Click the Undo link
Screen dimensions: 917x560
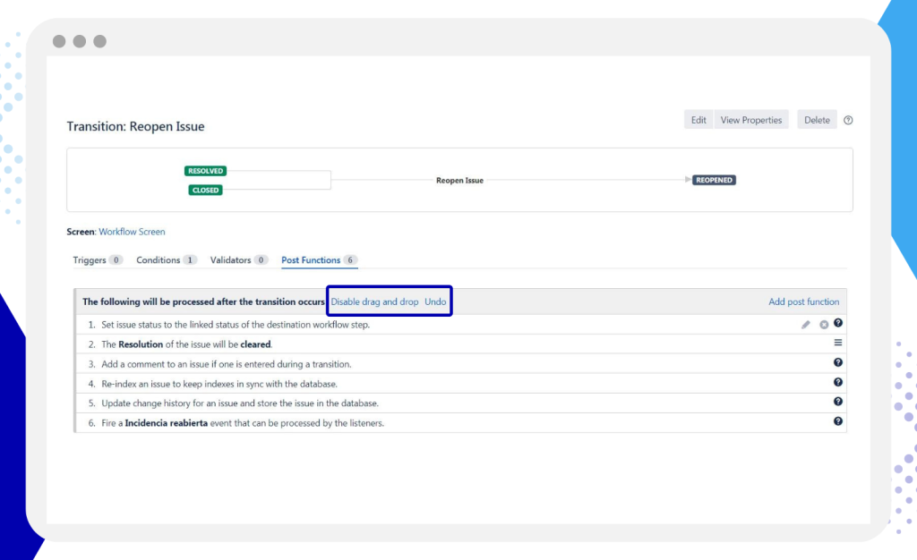[435, 302]
